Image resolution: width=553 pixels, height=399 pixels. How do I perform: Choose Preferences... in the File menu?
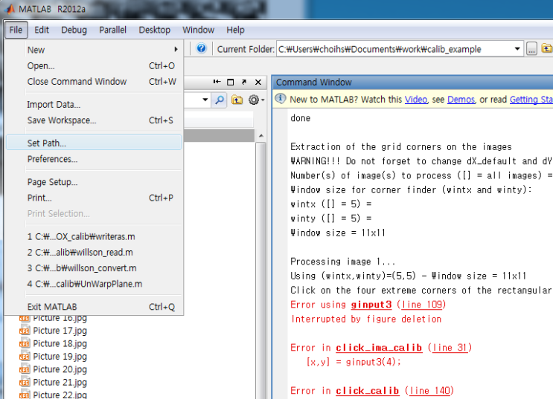pos(52,159)
